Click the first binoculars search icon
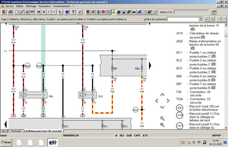Image resolution: width=228 pixels, height=147 pixels. pyautogui.click(x=206, y=19)
